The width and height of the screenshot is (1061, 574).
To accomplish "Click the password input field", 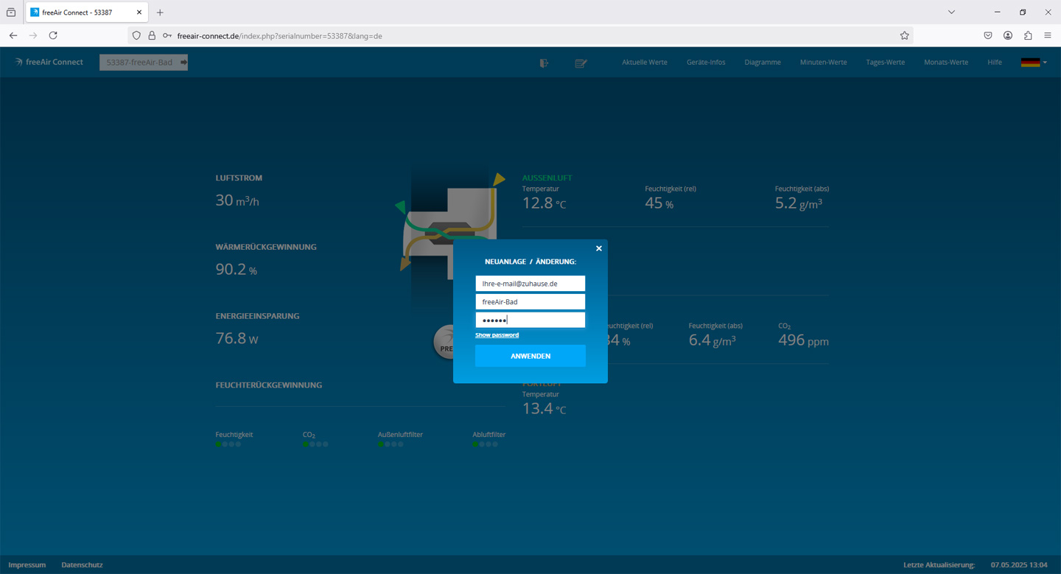I will coord(530,320).
